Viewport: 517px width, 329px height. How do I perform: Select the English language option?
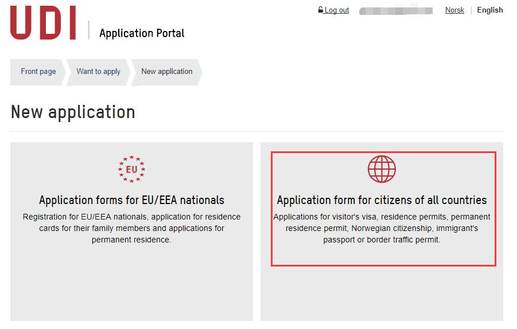tap(490, 10)
